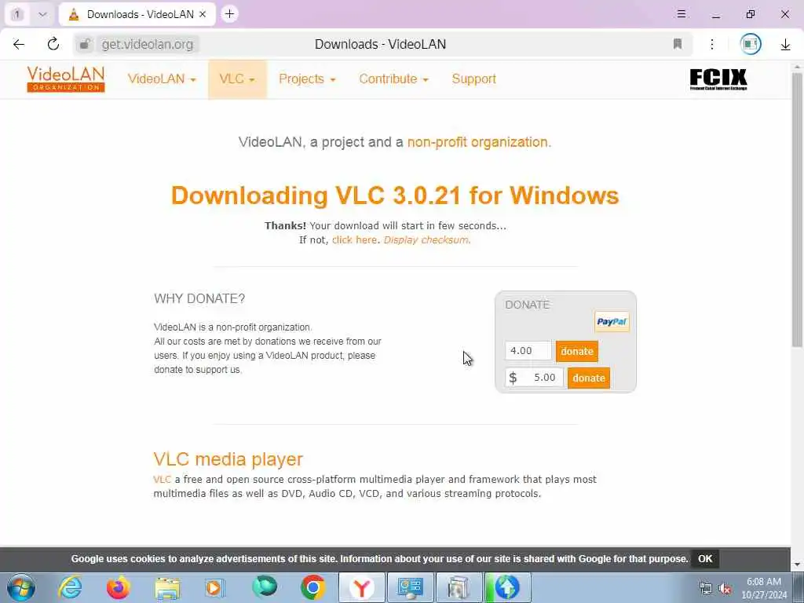
Task: Click the site security lock icon
Action: tap(85, 44)
